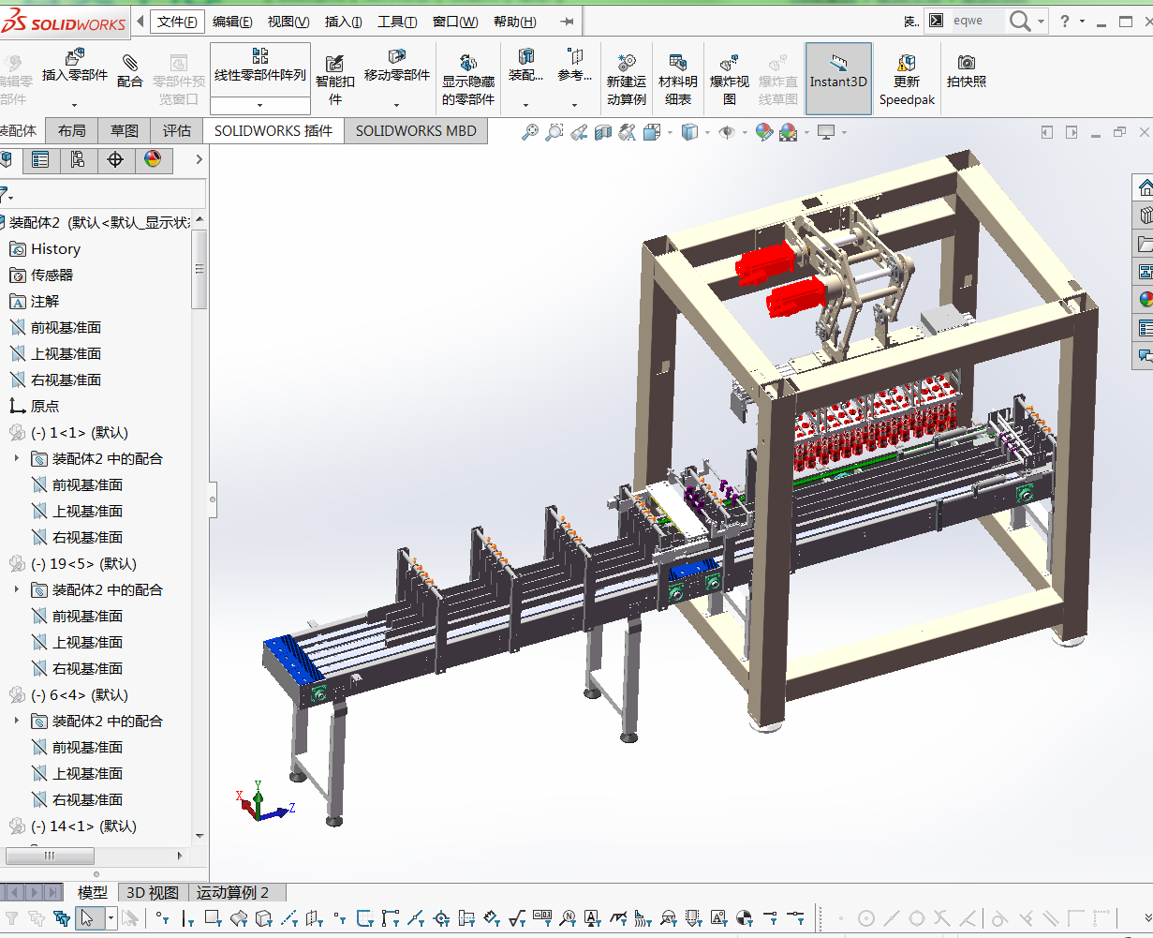Open the 线性零部件阵列 dropdown arrow
This screenshot has height=938, width=1153.
point(259,105)
